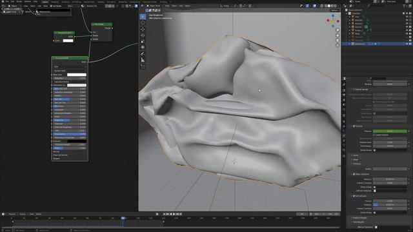Click the viewport pan hand gizmo
Viewport: 413px width, 232px height.
pyautogui.click(x=337, y=35)
